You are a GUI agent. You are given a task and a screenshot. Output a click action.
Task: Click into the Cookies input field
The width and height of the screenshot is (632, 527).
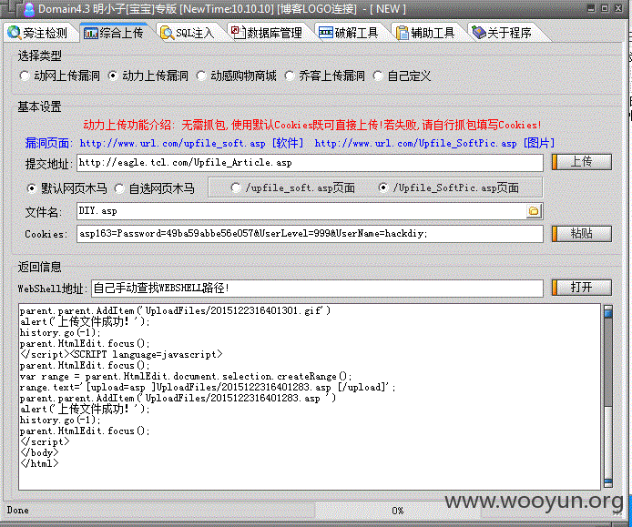click(310, 234)
